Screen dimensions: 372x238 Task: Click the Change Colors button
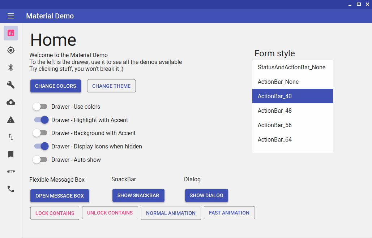(x=56, y=86)
